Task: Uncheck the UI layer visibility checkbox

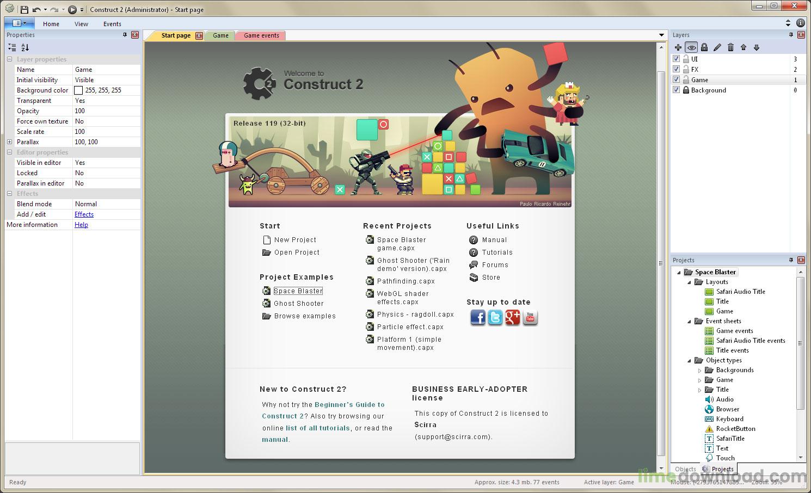Action: click(x=676, y=58)
